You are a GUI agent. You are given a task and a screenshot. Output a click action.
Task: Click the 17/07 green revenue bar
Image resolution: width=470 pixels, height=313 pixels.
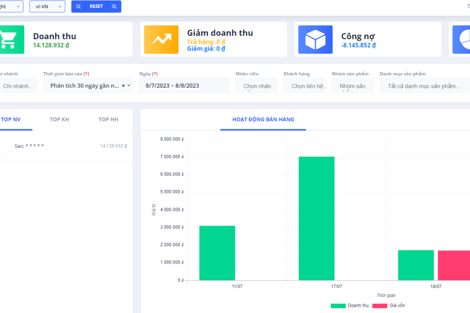point(316,218)
